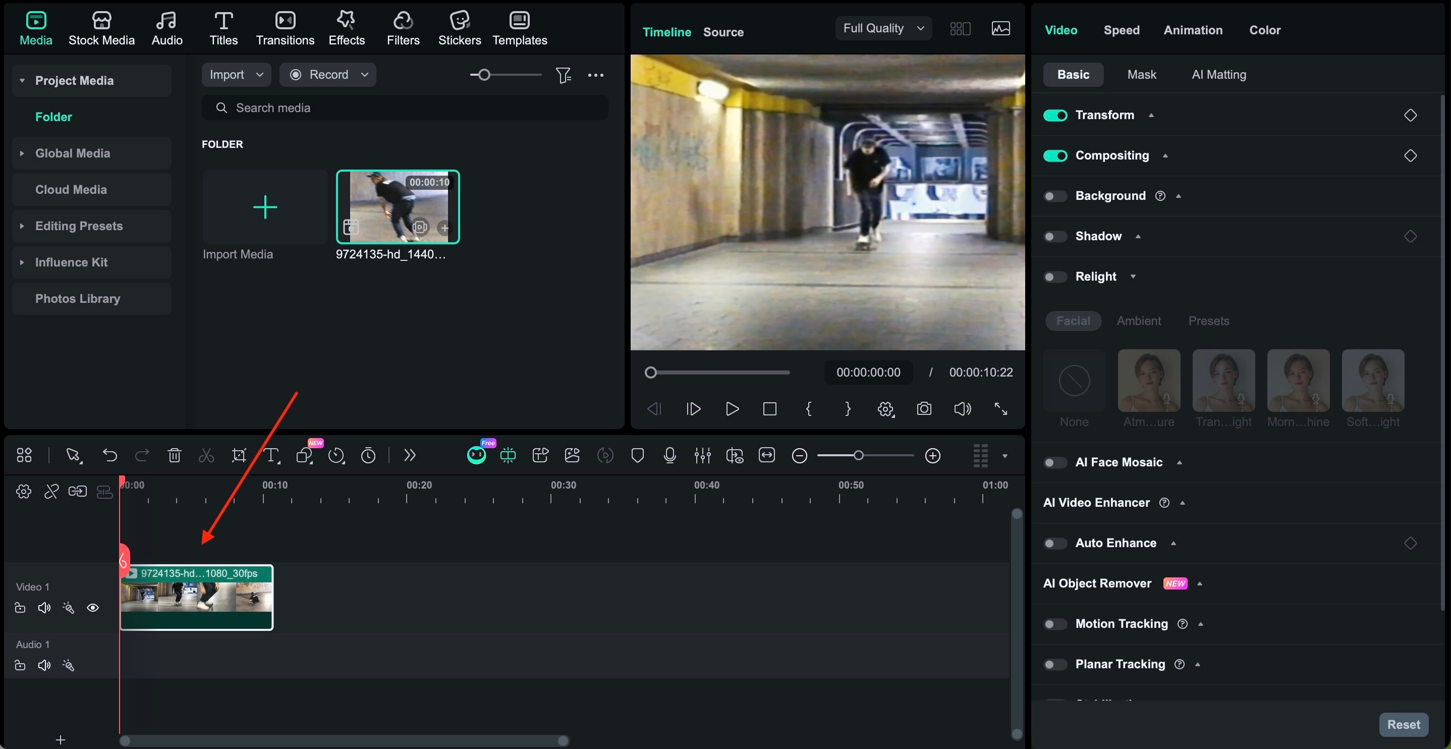This screenshot has height=749, width=1451.
Task: Hide Video 1 track with eye icon
Action: (x=93, y=608)
